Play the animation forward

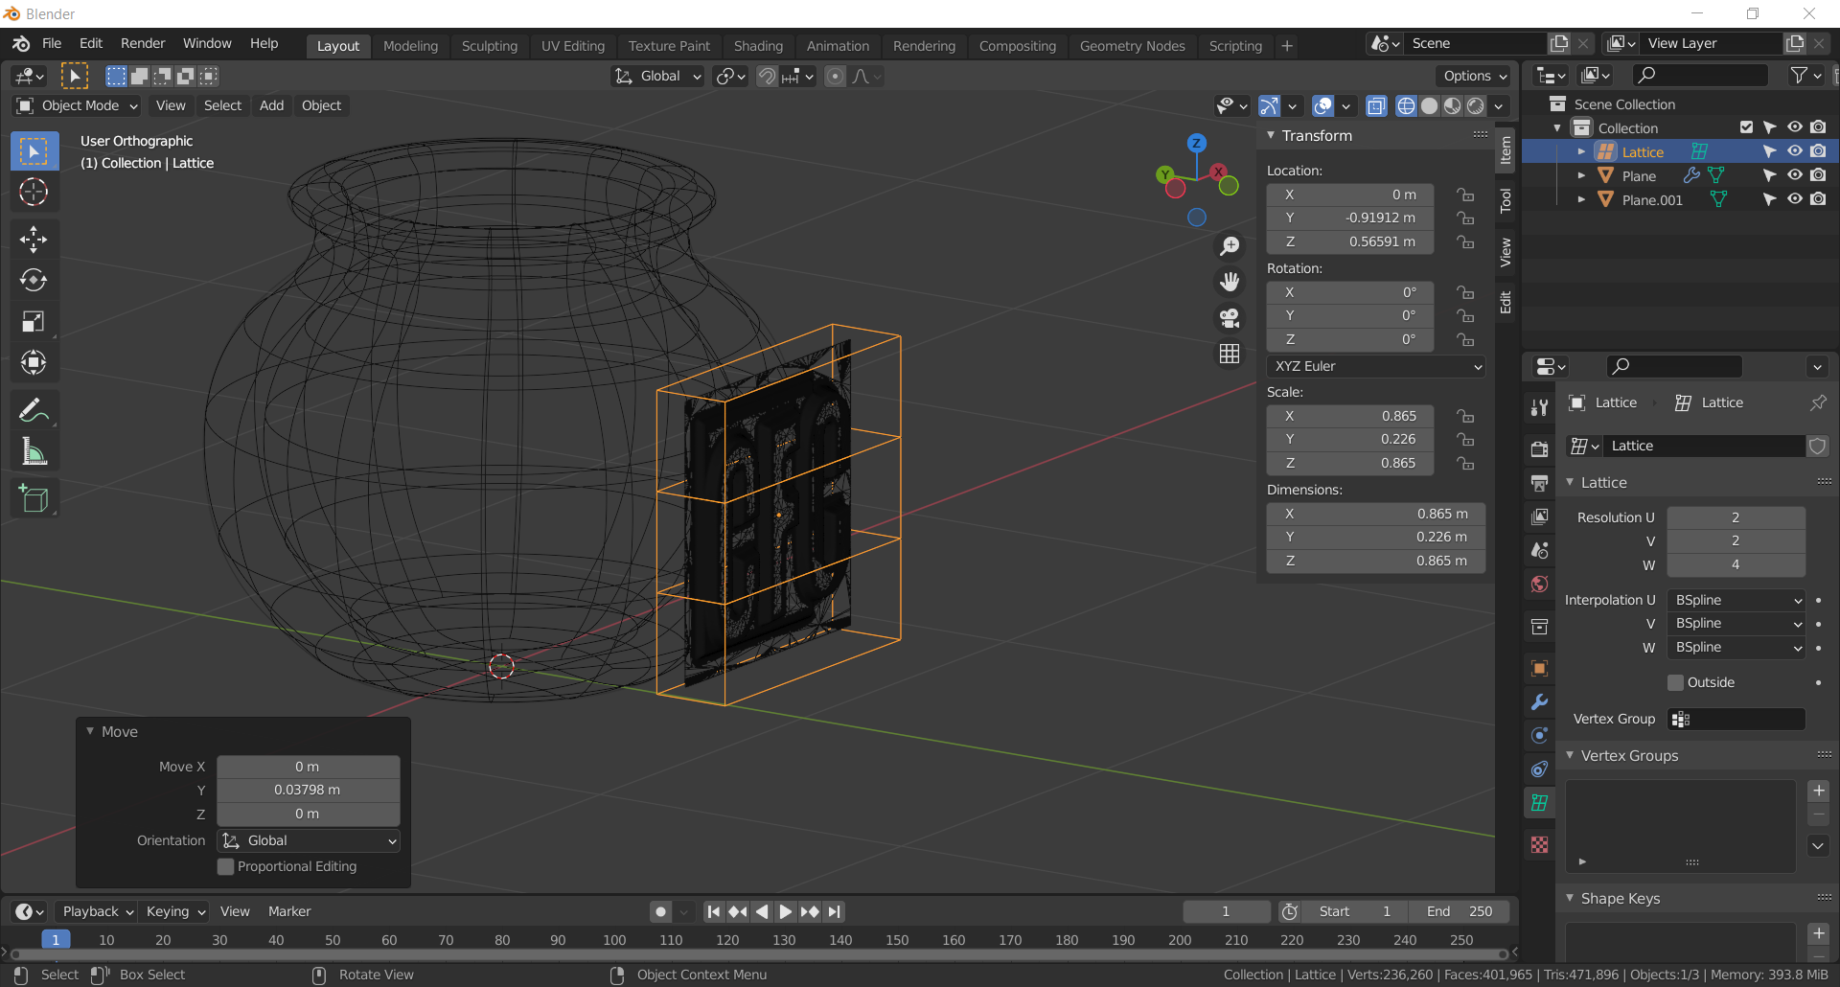coord(786,912)
